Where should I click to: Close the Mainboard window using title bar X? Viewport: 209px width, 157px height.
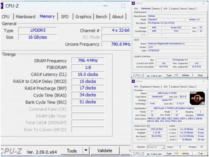click(x=204, y=3)
